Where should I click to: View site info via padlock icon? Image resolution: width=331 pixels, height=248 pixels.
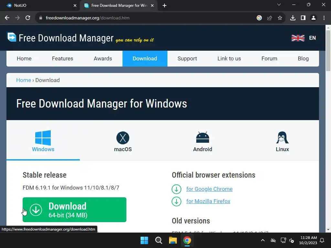[41, 18]
